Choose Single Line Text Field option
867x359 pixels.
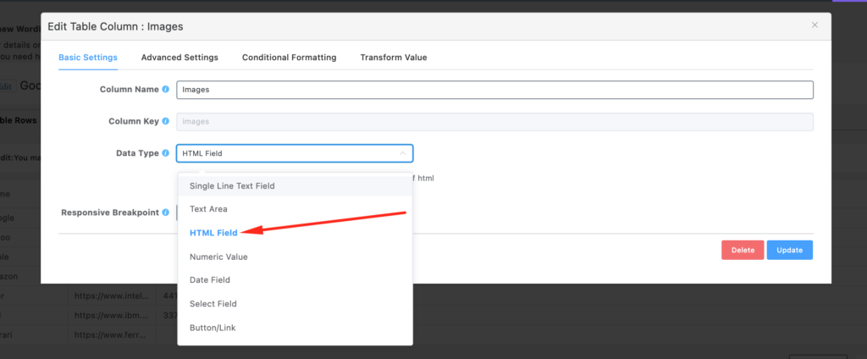[232, 185]
